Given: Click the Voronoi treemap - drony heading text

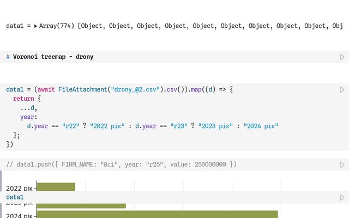Looking at the screenshot, I should 53,57.
